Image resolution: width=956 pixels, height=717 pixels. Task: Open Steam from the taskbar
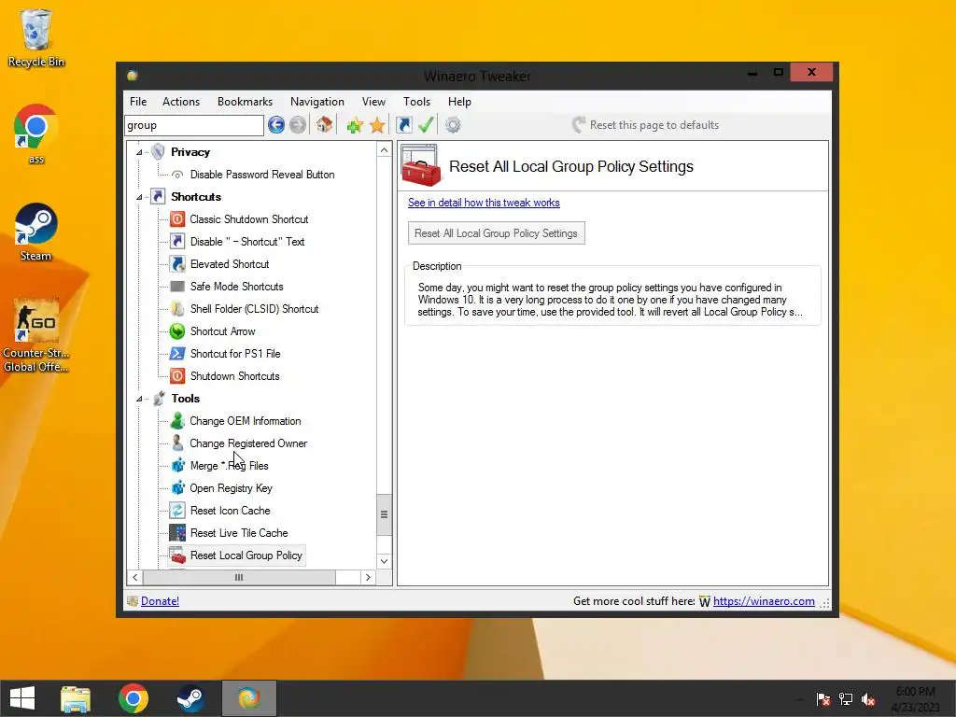click(190, 698)
